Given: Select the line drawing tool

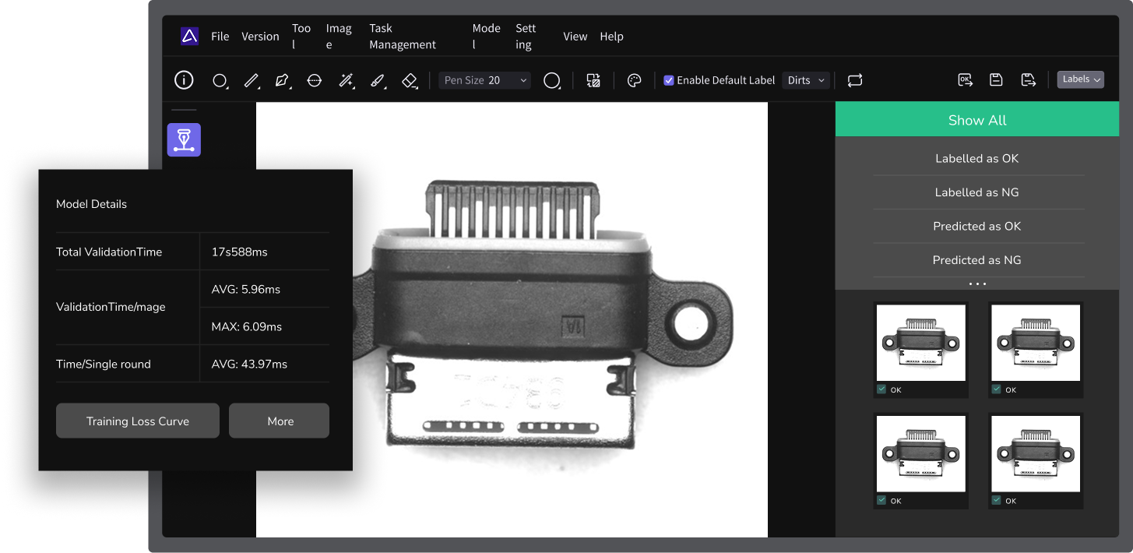Looking at the screenshot, I should [252, 80].
